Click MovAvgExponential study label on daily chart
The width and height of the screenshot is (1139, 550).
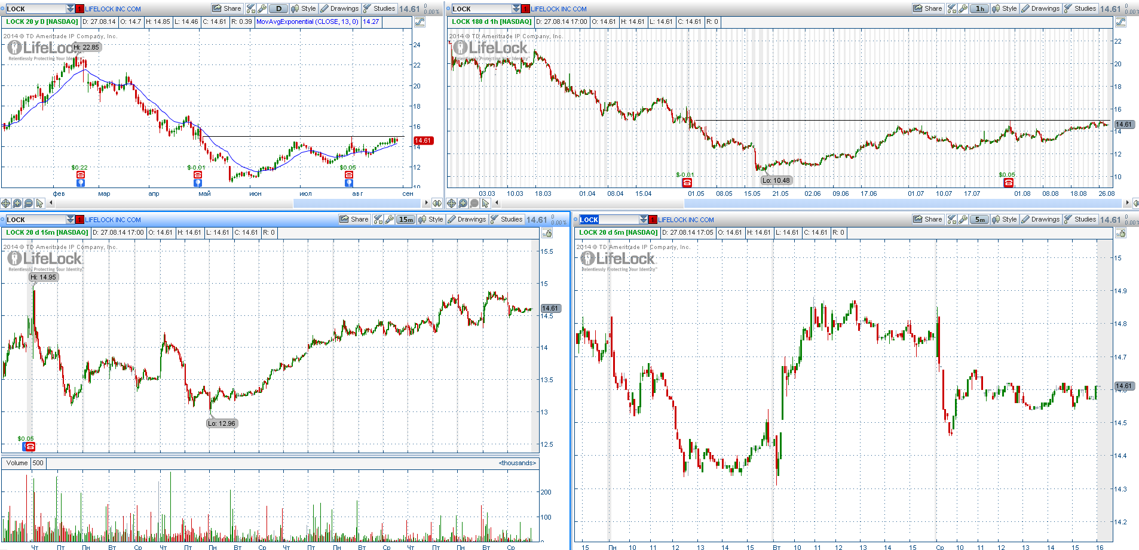click(x=307, y=21)
